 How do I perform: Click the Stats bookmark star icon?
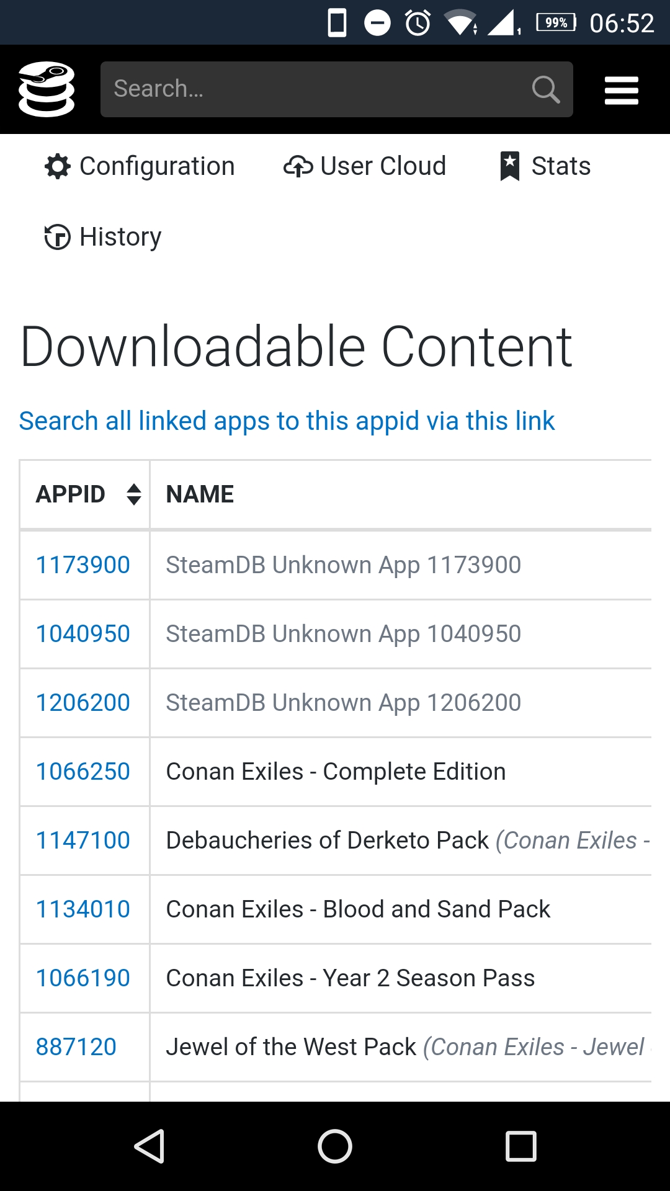[x=509, y=166]
